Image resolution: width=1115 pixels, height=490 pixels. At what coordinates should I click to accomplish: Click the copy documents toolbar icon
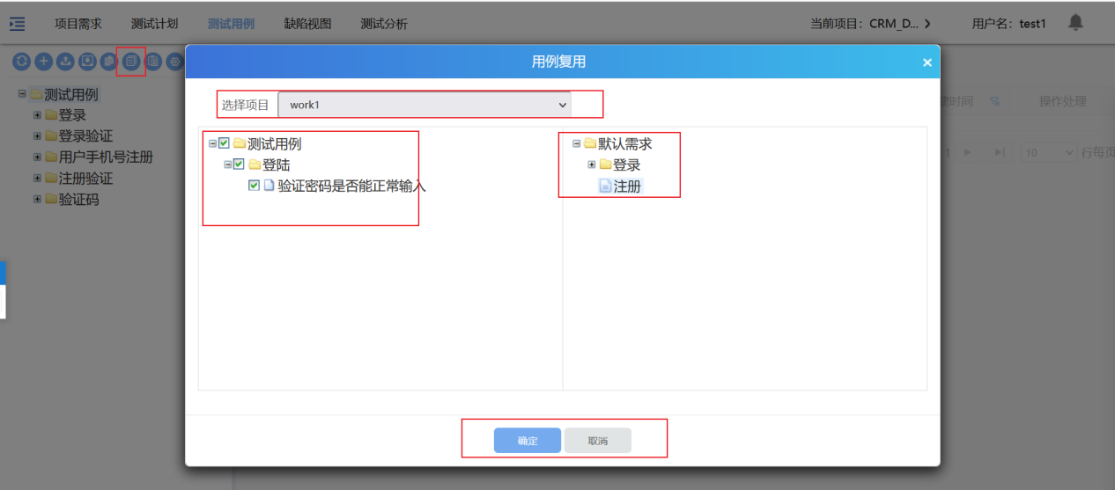tap(109, 62)
